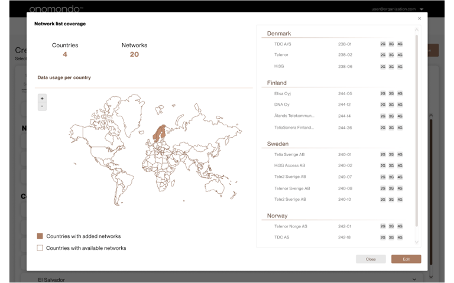Viewport: 454px width, 283px height.
Task: Click the Networks count value 20
Action: (134, 54)
